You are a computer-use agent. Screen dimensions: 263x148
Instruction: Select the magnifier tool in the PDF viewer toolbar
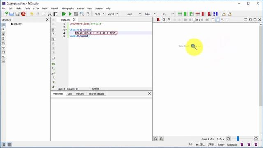(x=164, y=20)
